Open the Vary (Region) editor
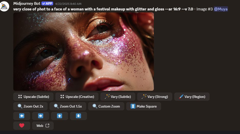The image size is (240, 134). click(192, 97)
